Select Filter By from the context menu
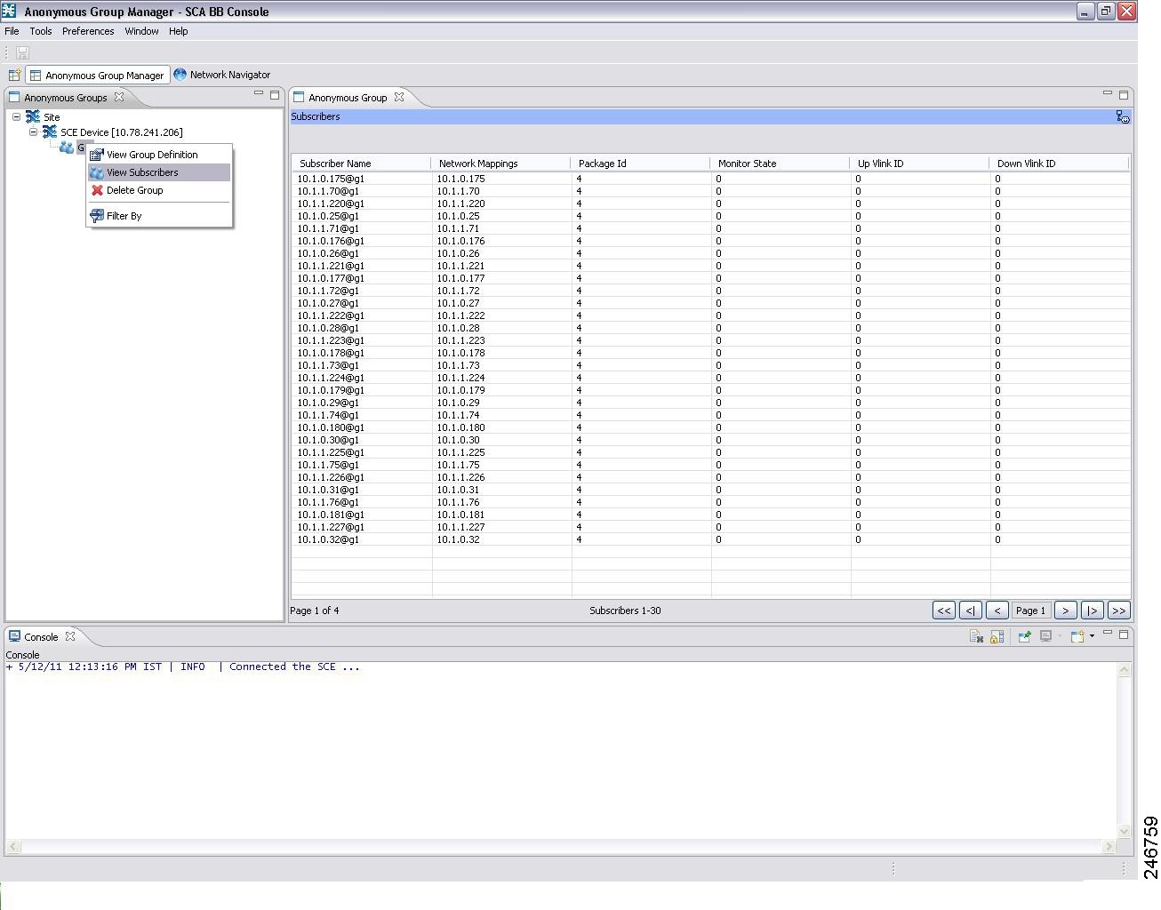 pos(124,215)
